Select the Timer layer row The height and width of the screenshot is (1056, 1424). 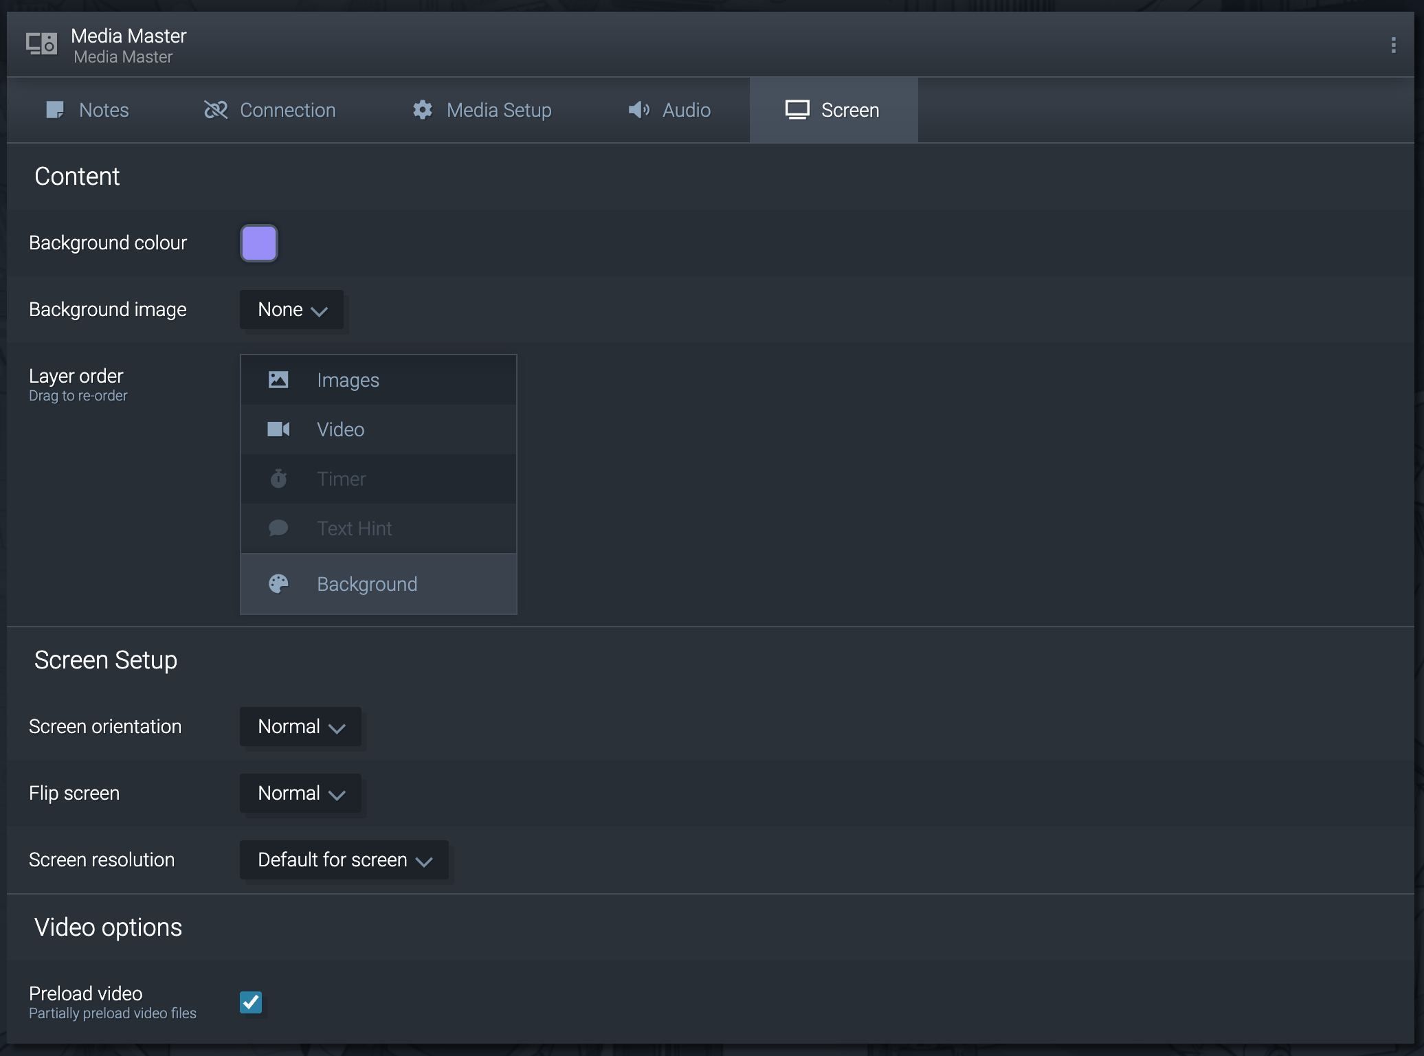pos(379,479)
